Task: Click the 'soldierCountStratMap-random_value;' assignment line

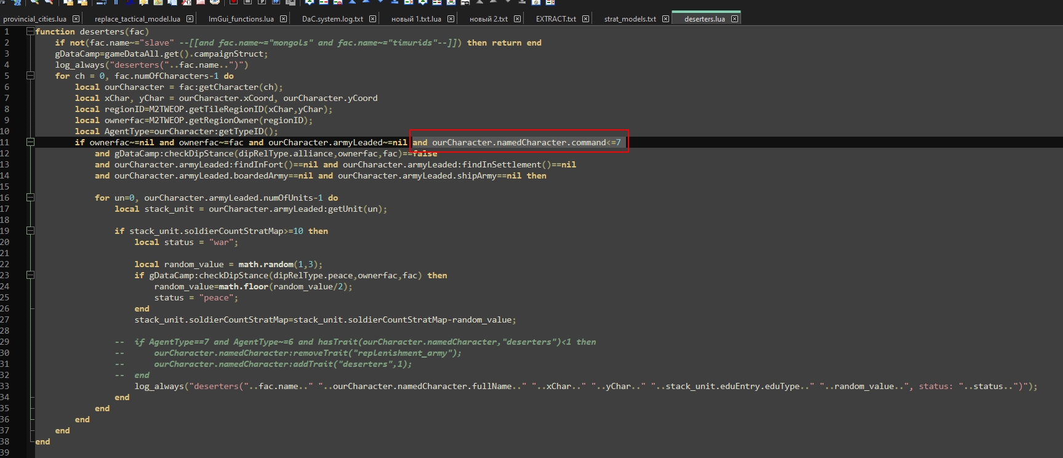Action: click(x=325, y=319)
